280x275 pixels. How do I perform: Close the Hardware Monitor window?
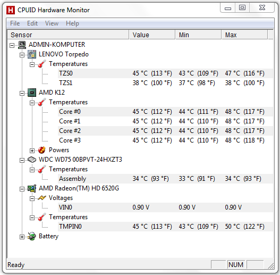(x=262, y=8)
